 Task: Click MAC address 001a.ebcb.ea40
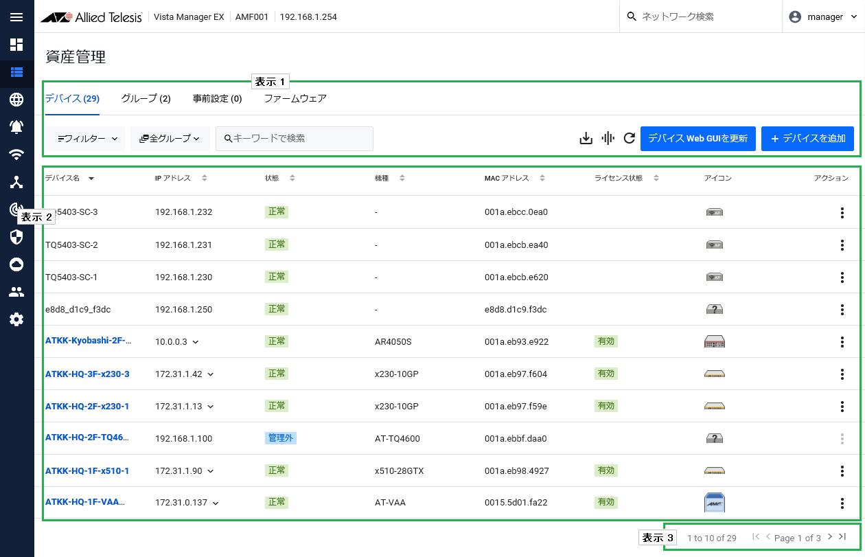click(x=516, y=245)
